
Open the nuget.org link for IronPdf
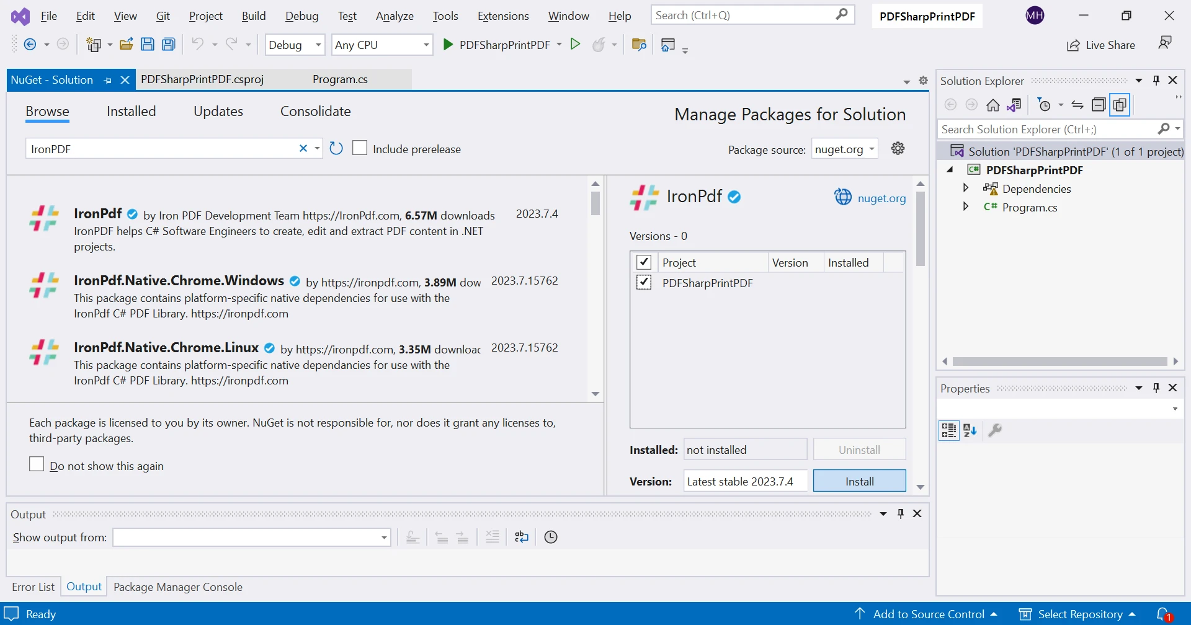coord(881,198)
